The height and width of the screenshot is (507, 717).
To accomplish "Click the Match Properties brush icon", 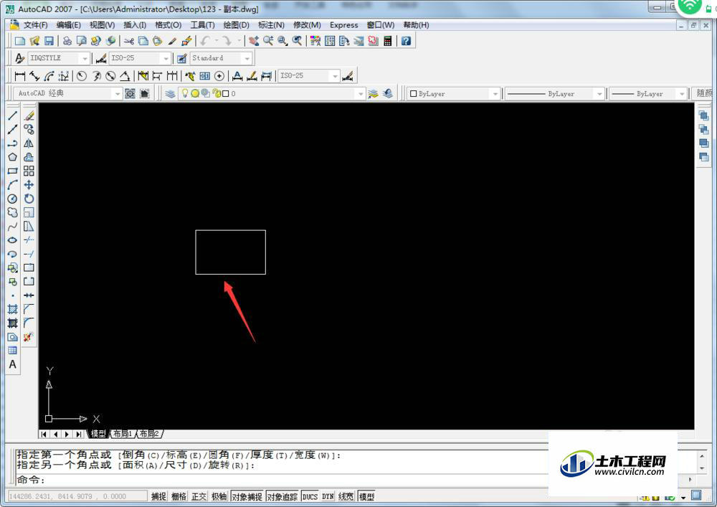I will 172,41.
